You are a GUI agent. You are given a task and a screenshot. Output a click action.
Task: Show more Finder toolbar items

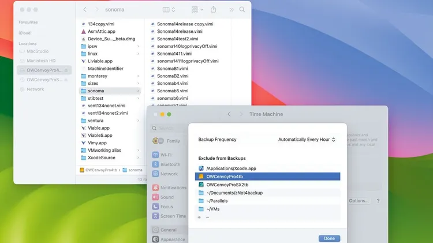click(x=231, y=10)
